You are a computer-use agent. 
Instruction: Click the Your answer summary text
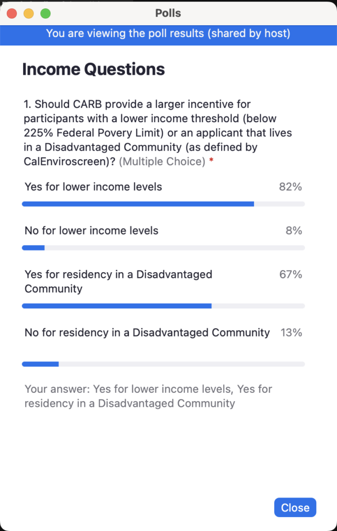point(148,396)
